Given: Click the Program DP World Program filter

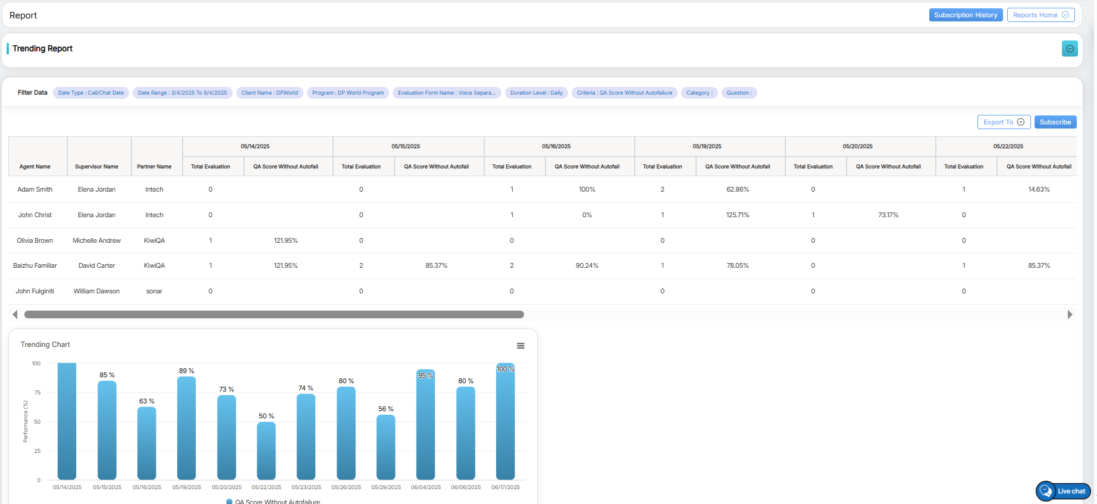Looking at the screenshot, I should [x=348, y=93].
